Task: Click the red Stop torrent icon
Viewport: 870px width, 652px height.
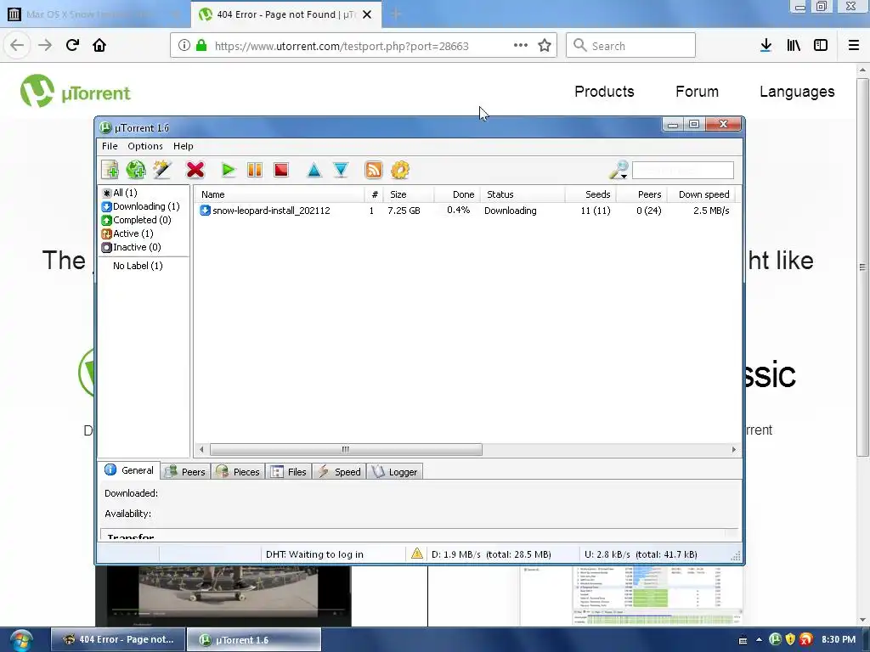Action: (281, 170)
